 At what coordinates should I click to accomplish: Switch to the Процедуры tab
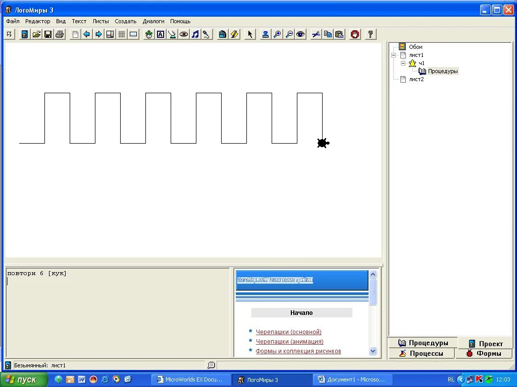coord(423,343)
